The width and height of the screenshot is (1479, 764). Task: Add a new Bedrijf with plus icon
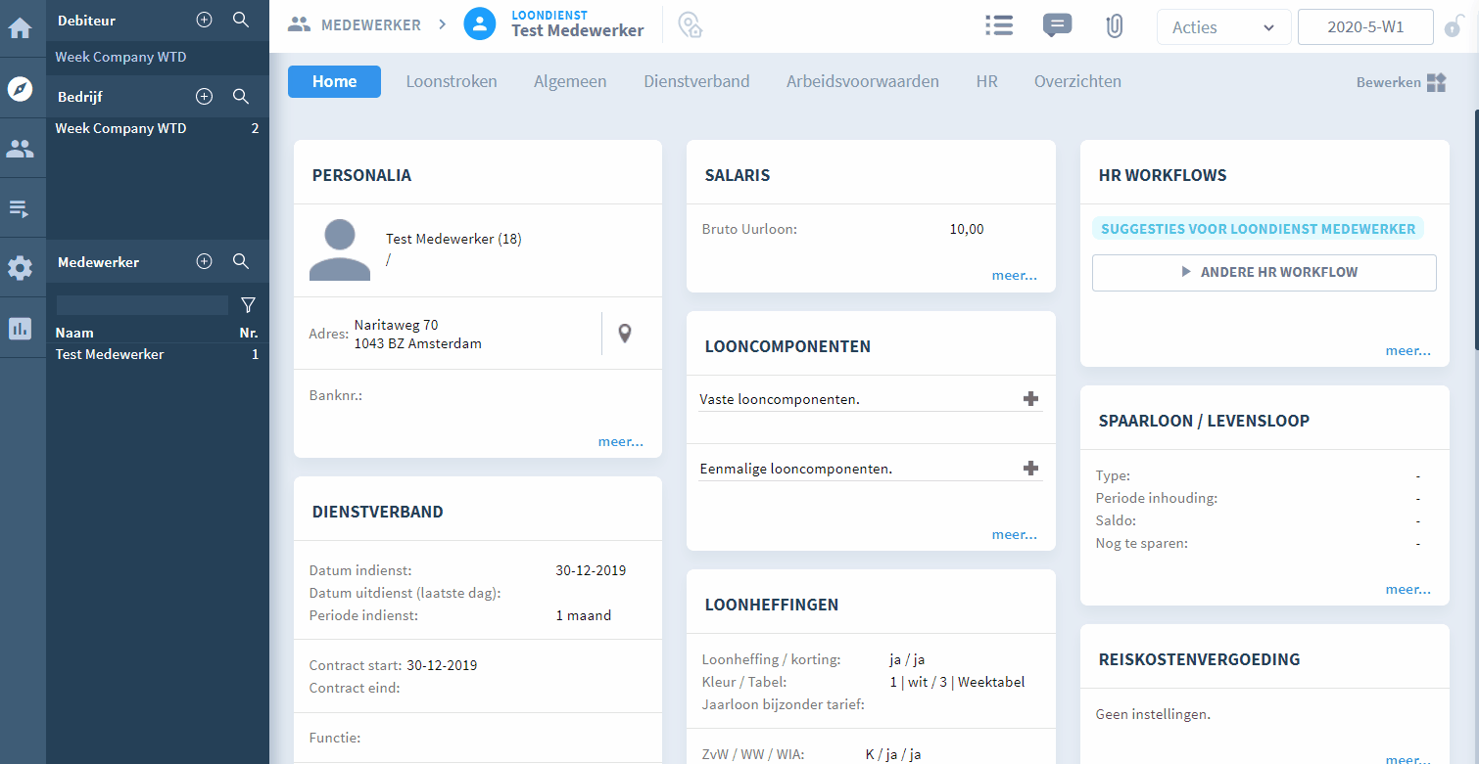tap(204, 96)
